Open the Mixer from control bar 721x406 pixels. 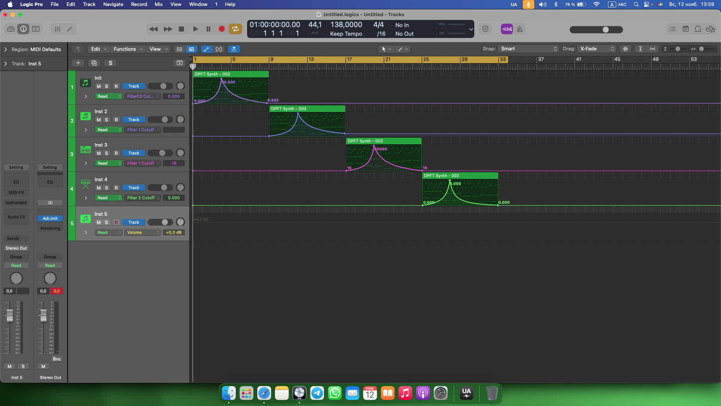[x=57, y=29]
